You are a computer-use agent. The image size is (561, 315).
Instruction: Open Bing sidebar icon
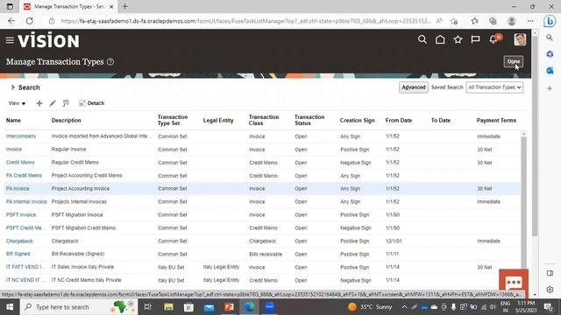550,21
